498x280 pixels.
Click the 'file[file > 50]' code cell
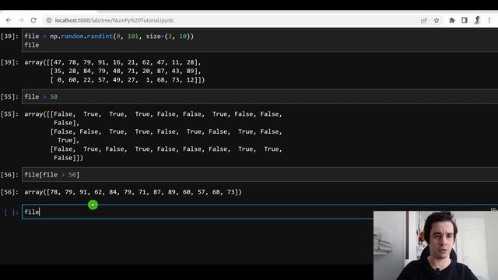(260, 174)
